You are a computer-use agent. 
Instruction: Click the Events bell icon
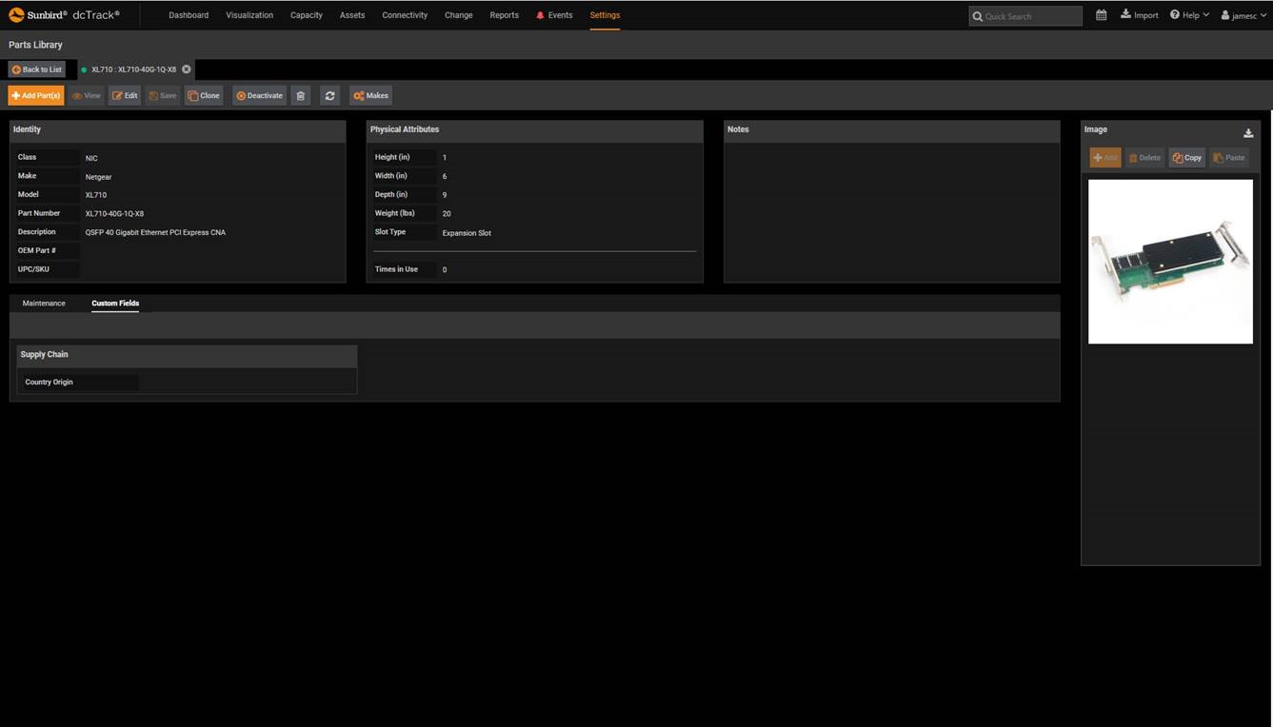(543, 14)
